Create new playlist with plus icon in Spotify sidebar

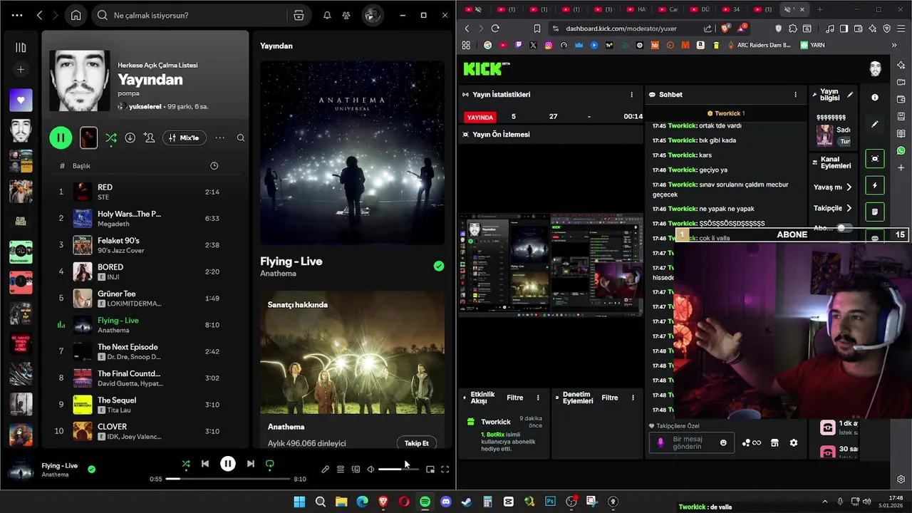21,70
